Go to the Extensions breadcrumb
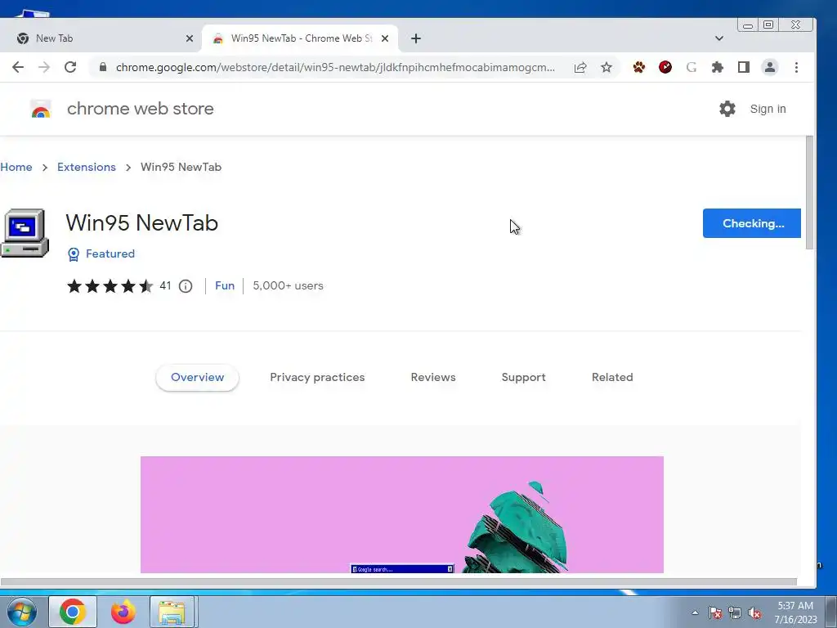 (x=87, y=167)
